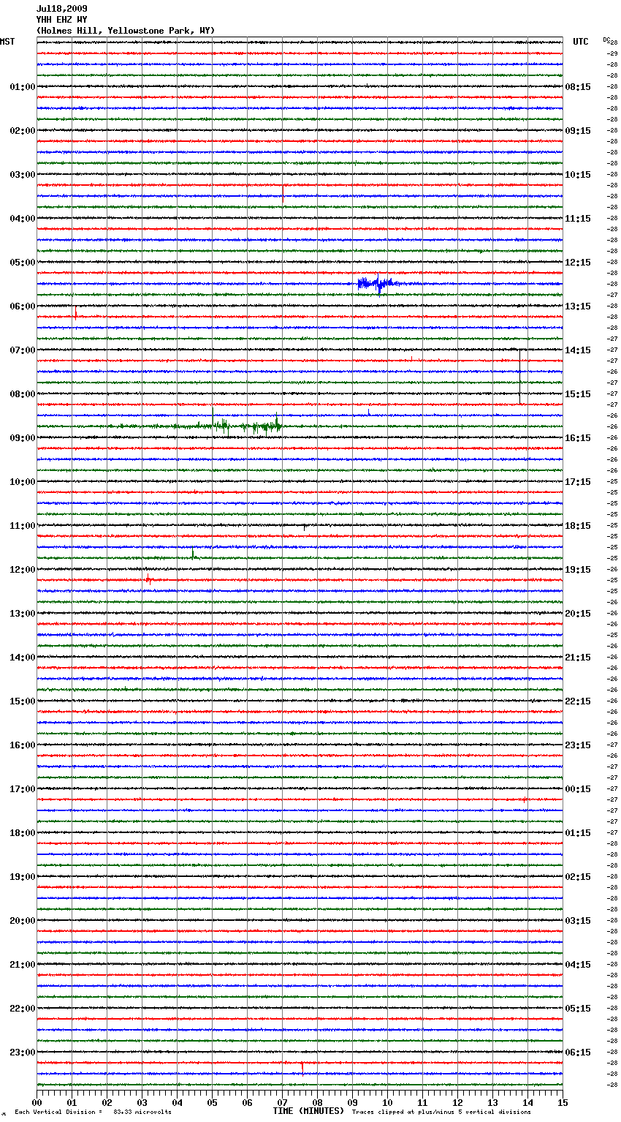The width and height of the screenshot is (621, 1122).
Task: Select the "15:00" MST time label
Action: pos(23,701)
